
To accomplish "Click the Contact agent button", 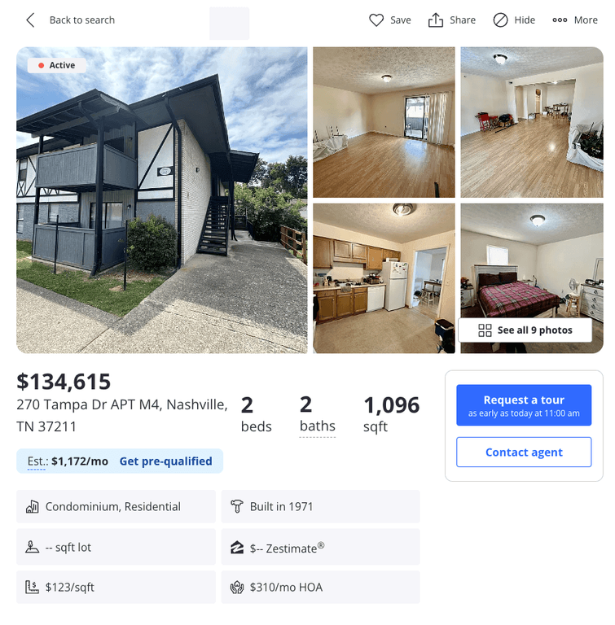I will (x=524, y=452).
